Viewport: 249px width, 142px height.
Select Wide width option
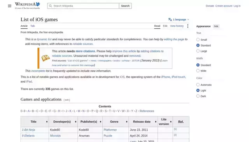point(198,71)
